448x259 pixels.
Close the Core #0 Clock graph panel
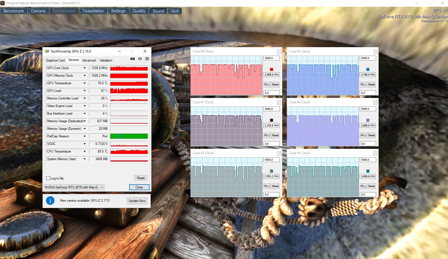click(279, 52)
